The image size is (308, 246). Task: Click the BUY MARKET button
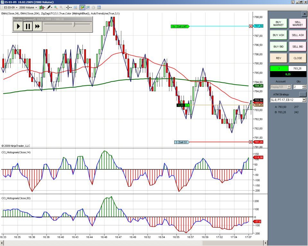coord(278,23)
